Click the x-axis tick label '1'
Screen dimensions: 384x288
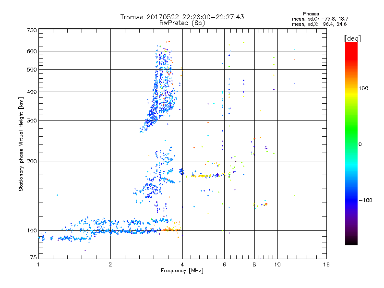[38, 264]
